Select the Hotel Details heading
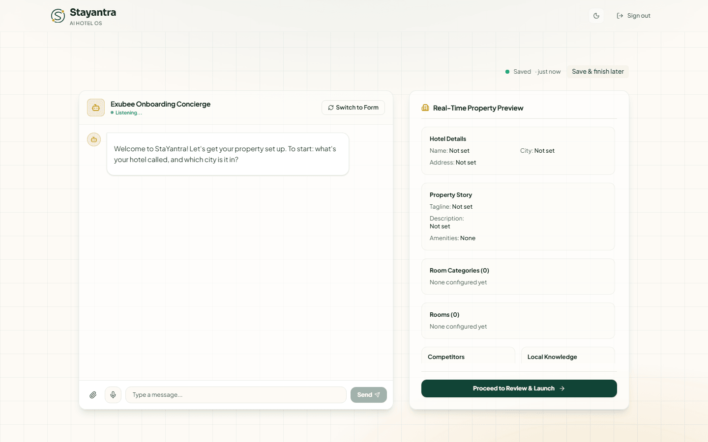Screen dimensions: 708x442 (x=448, y=139)
